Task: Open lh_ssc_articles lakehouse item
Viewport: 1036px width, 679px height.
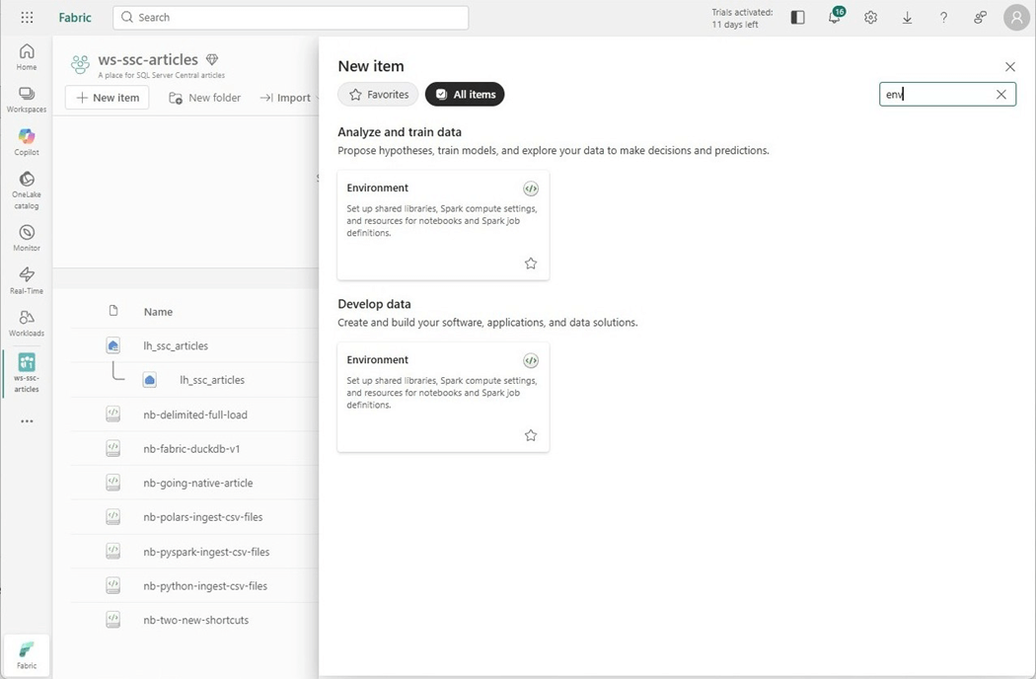Action: (176, 345)
